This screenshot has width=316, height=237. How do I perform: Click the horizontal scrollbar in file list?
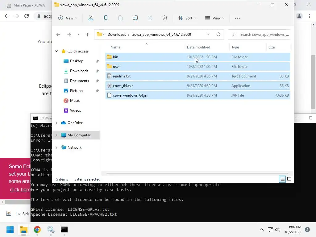coord(197,173)
